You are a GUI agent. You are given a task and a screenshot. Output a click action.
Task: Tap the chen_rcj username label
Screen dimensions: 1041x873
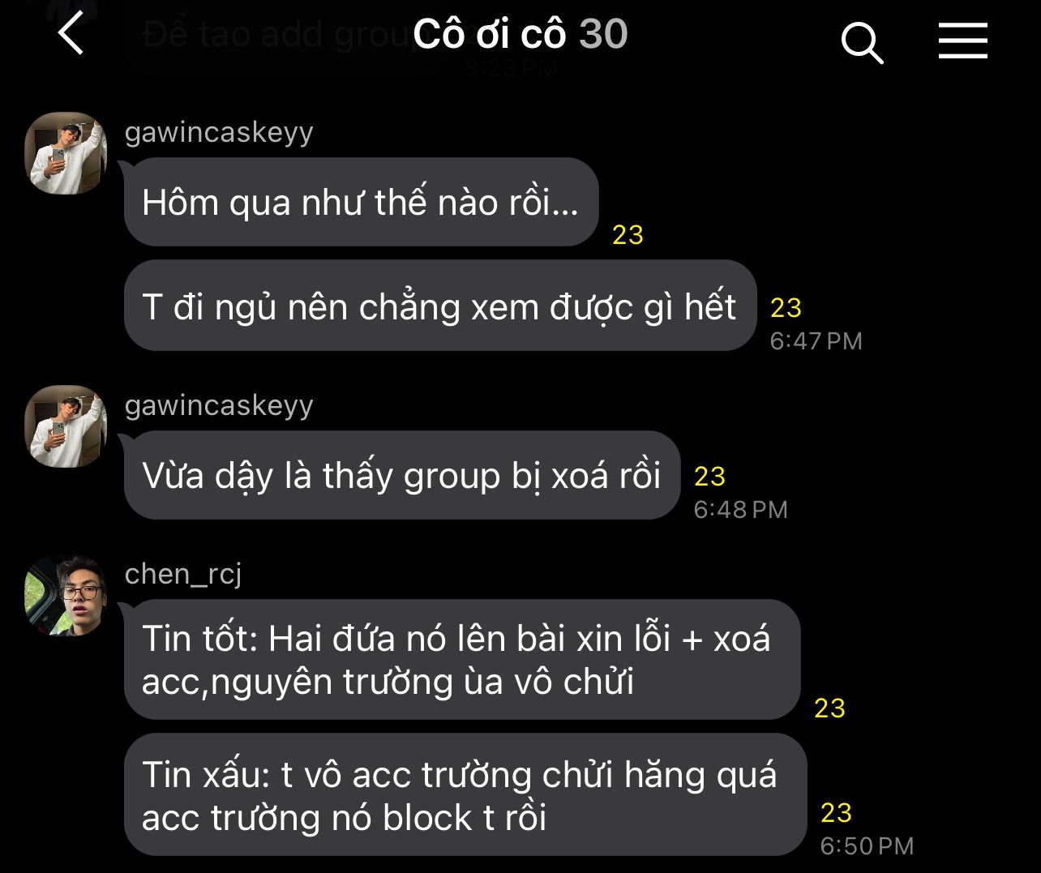coord(183,574)
